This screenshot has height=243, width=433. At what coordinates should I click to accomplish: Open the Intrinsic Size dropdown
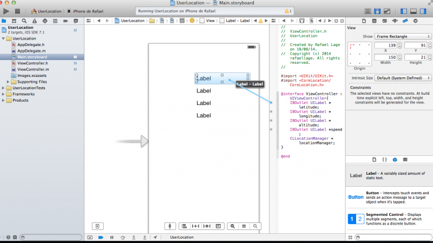[x=402, y=78]
